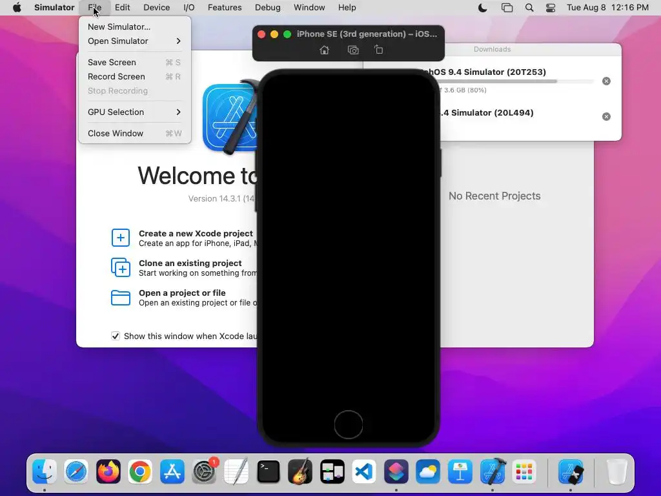Open the Features menu
The height and width of the screenshot is (496, 661).
(x=225, y=8)
